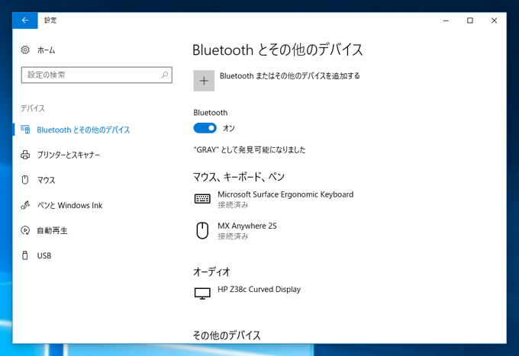
Task: Open マウス settings page
Action: point(46,180)
